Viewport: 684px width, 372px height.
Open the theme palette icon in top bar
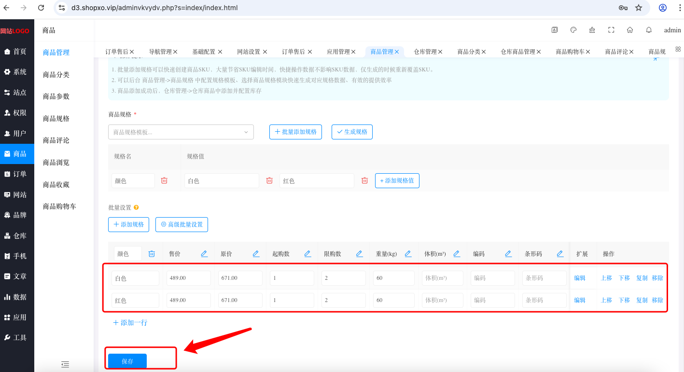(573, 30)
